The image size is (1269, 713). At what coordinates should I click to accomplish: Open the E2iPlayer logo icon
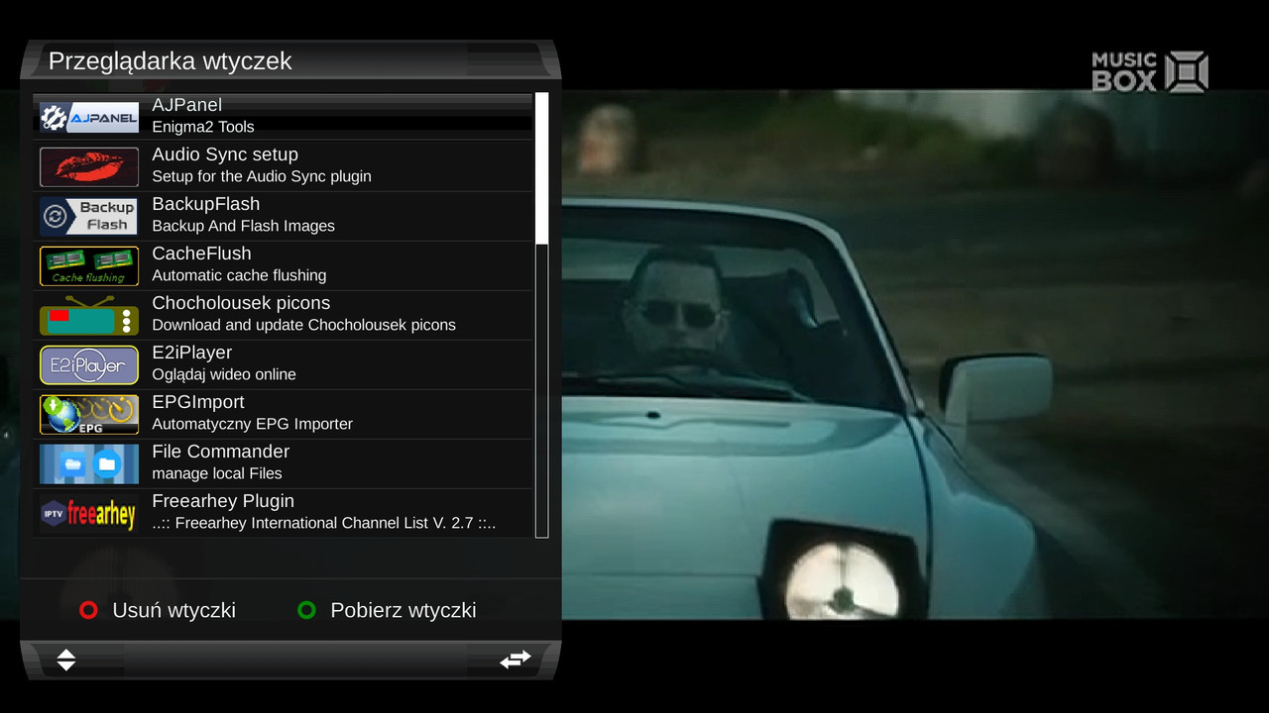pyautogui.click(x=89, y=365)
